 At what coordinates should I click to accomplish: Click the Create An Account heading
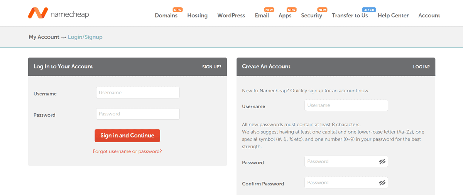[266, 66]
